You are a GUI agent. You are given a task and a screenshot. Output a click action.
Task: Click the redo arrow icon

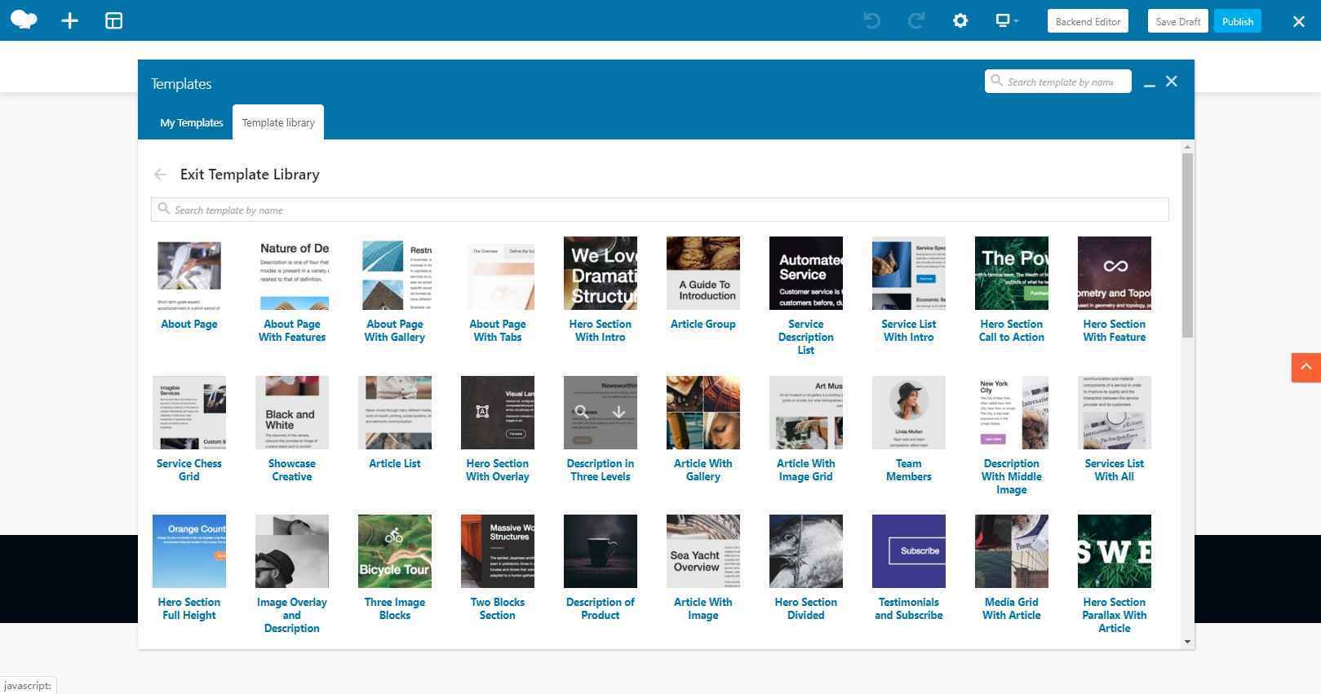click(x=915, y=20)
